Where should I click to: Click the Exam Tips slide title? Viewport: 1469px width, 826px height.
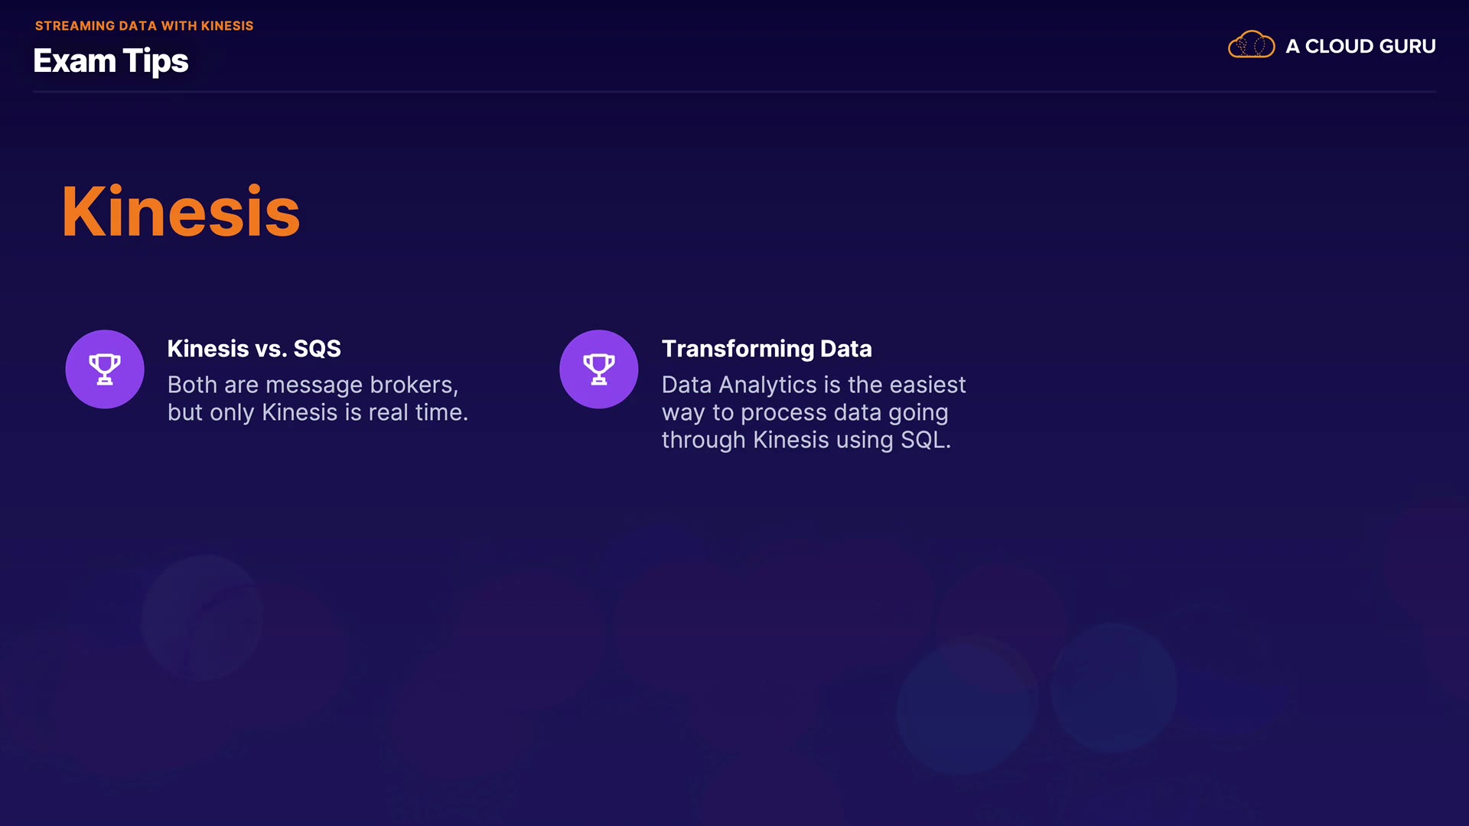pos(111,61)
